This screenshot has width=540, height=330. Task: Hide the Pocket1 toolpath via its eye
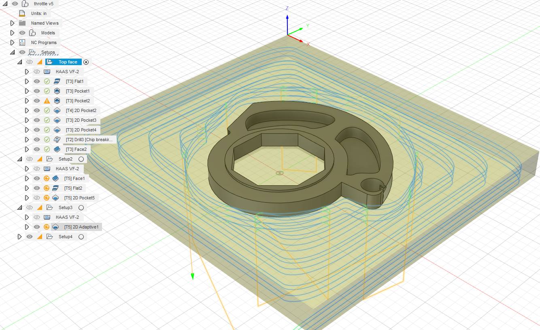[x=37, y=91]
